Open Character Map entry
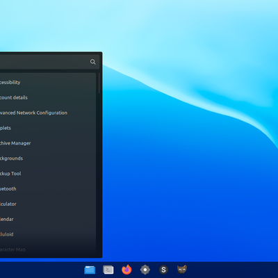Image resolution: width=278 pixels, height=278 pixels. click(48, 250)
